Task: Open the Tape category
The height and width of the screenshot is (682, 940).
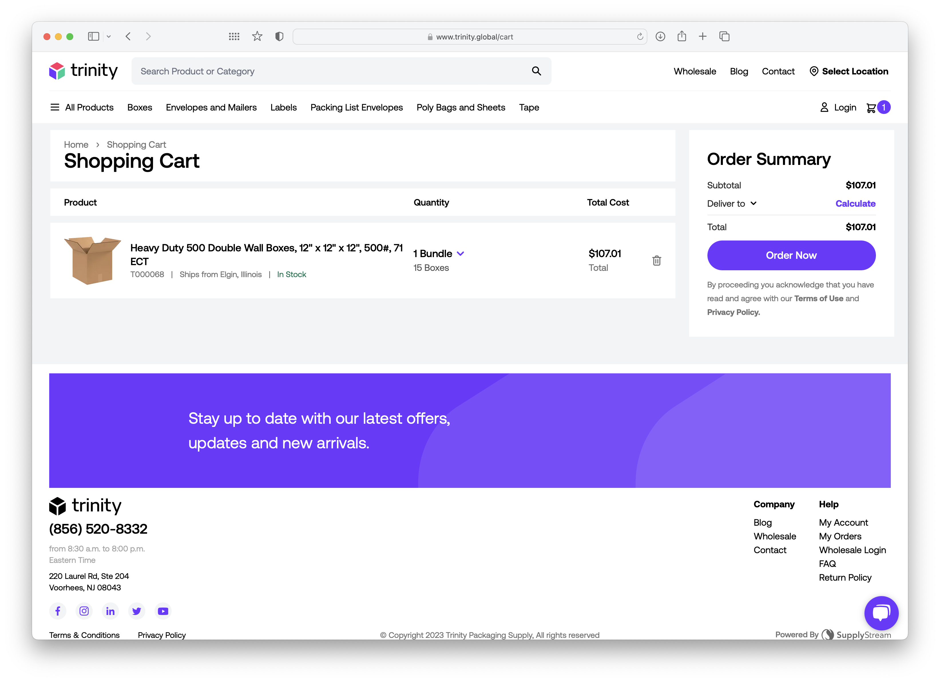Action: tap(529, 107)
